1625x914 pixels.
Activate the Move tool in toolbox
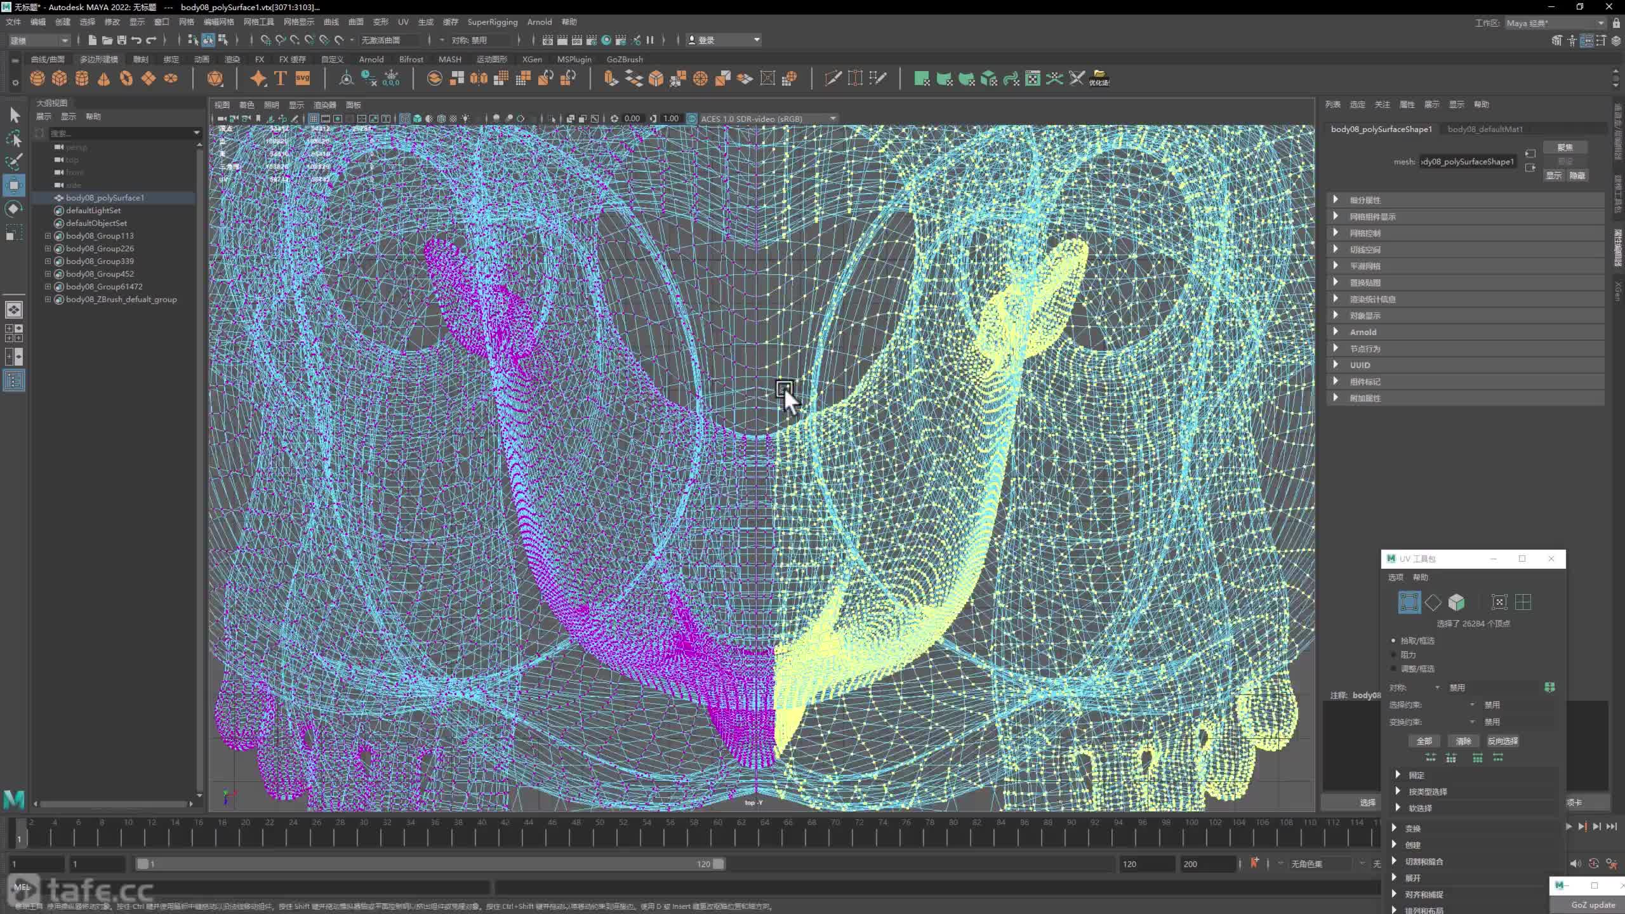pos(14,185)
